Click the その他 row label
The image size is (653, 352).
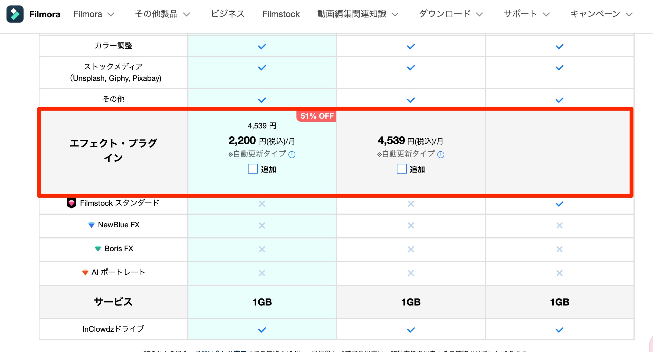pos(113,99)
